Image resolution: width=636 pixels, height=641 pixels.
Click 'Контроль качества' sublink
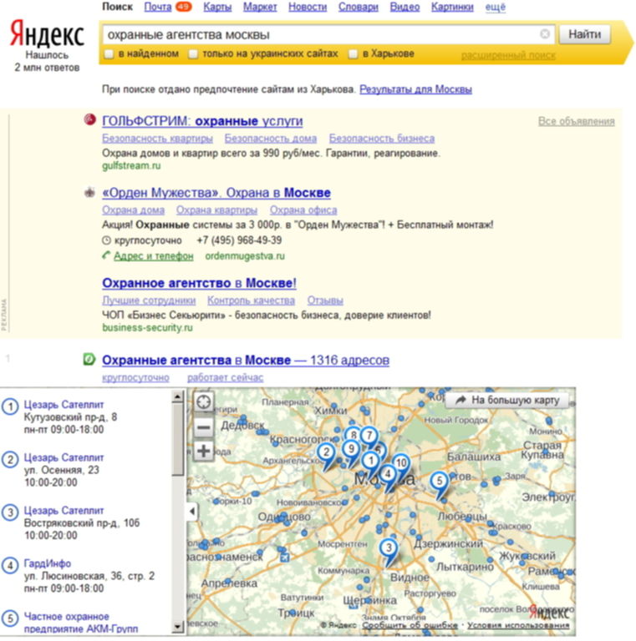(251, 300)
